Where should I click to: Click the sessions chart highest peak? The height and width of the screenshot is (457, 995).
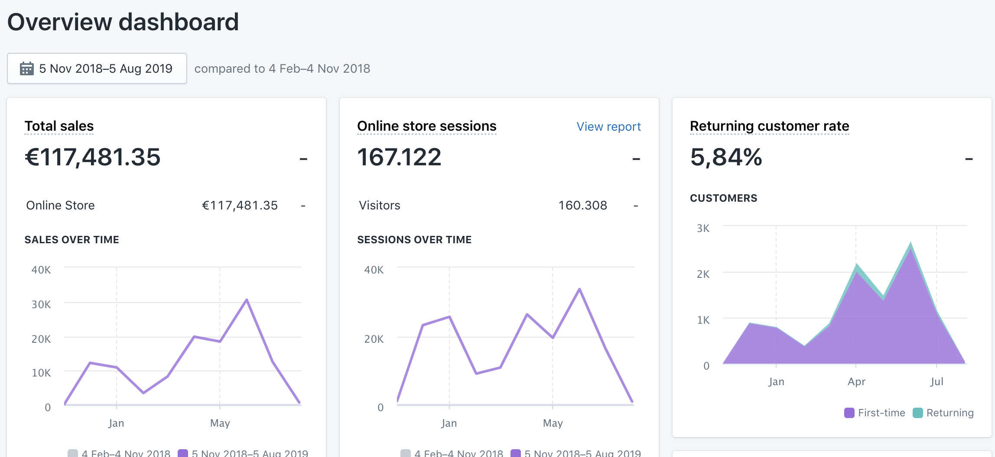tap(579, 289)
